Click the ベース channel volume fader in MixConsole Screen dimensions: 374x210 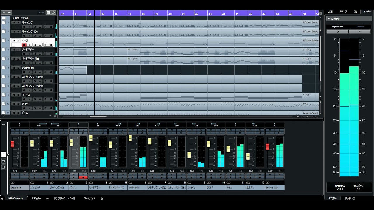click(x=71, y=143)
